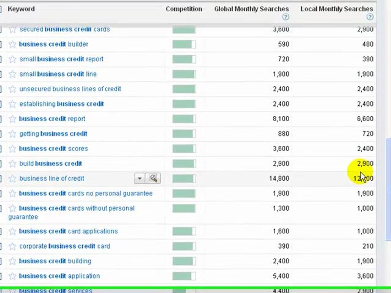Star the 'business credit builder' keyword

13,44
